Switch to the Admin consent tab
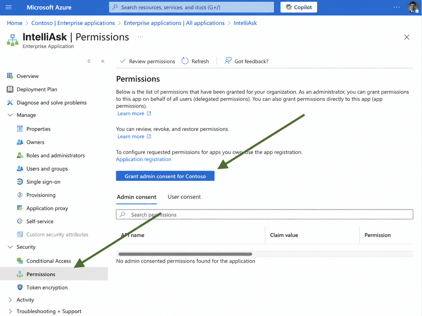This screenshot has width=422, height=316. pos(136,197)
